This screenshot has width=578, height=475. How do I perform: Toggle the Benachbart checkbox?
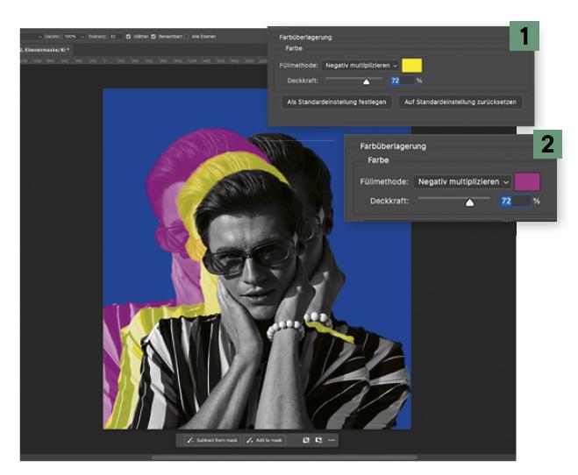[x=153, y=37]
